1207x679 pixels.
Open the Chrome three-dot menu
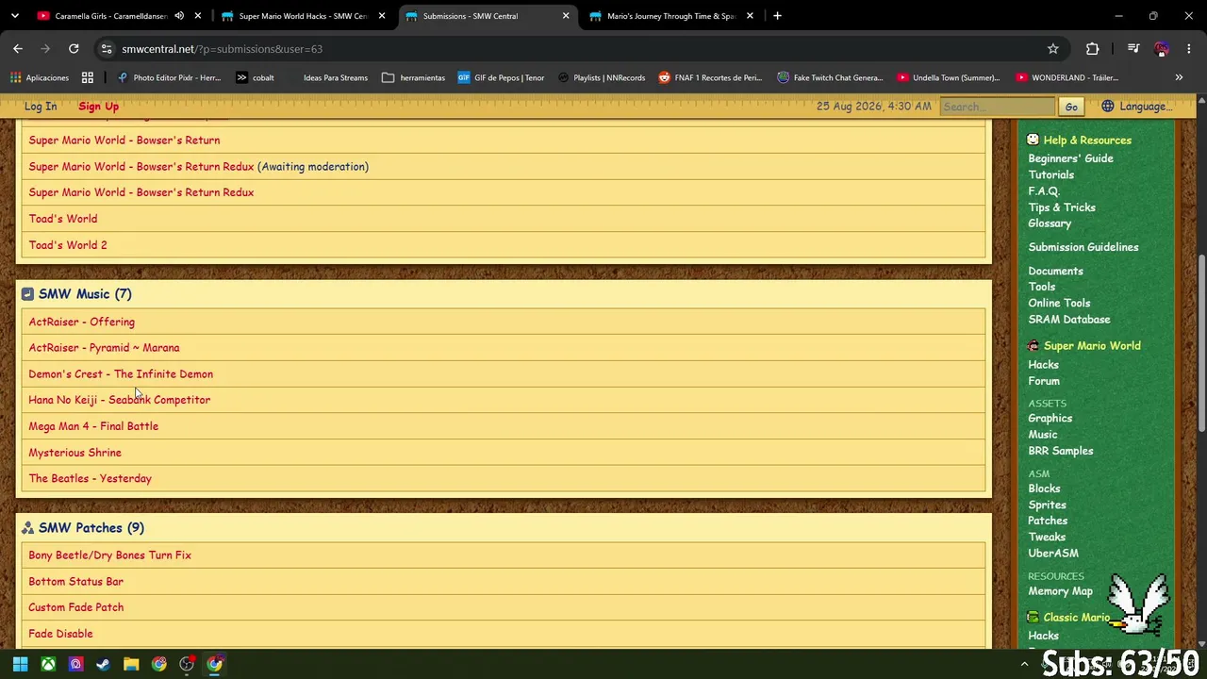[x=1187, y=48]
